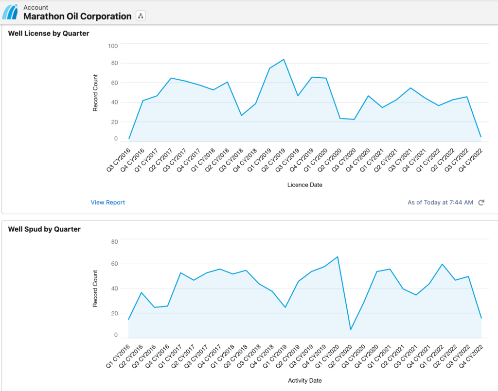Screen dimensions: 498x391
Task: Click Q1 CY2018 label on Well License chart
Action: coord(203,160)
